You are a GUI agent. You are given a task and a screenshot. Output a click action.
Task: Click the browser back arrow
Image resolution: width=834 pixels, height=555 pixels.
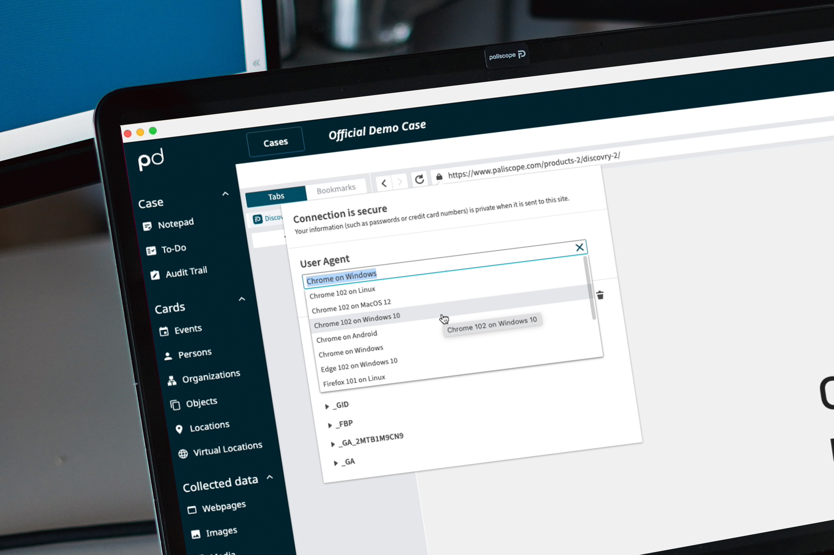(384, 183)
